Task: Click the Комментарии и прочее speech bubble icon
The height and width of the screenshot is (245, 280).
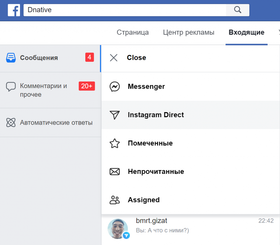Action: point(11,87)
